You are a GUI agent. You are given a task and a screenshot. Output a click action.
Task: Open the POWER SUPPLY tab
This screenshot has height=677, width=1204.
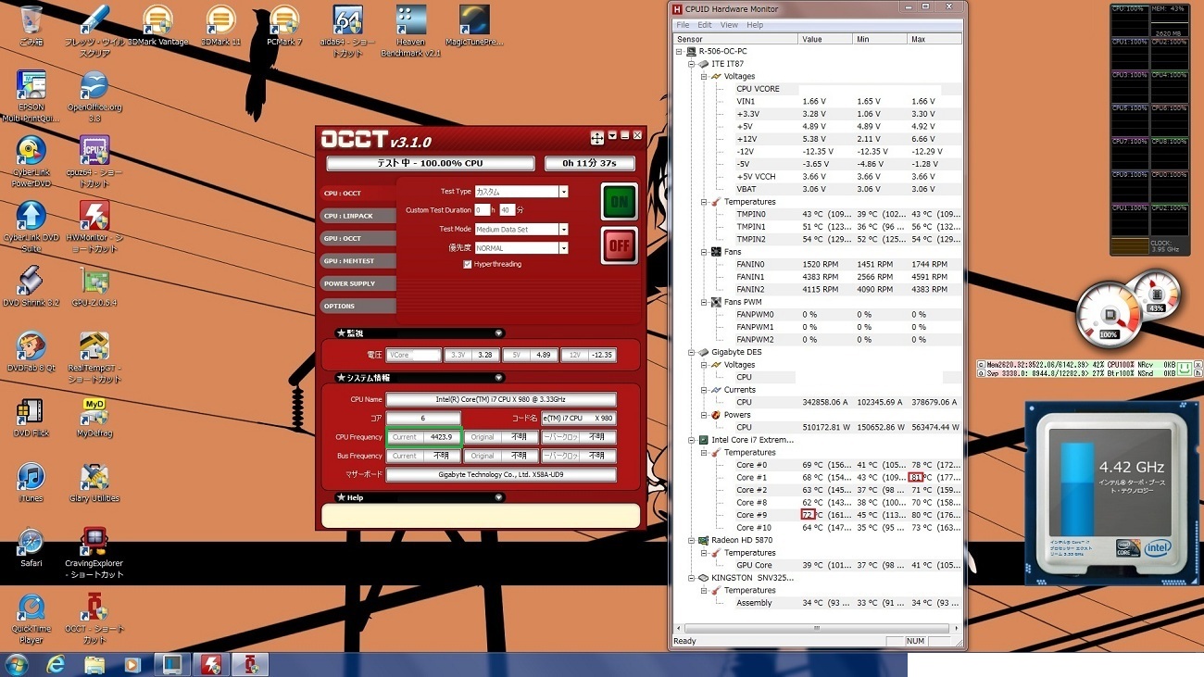pyautogui.click(x=357, y=283)
